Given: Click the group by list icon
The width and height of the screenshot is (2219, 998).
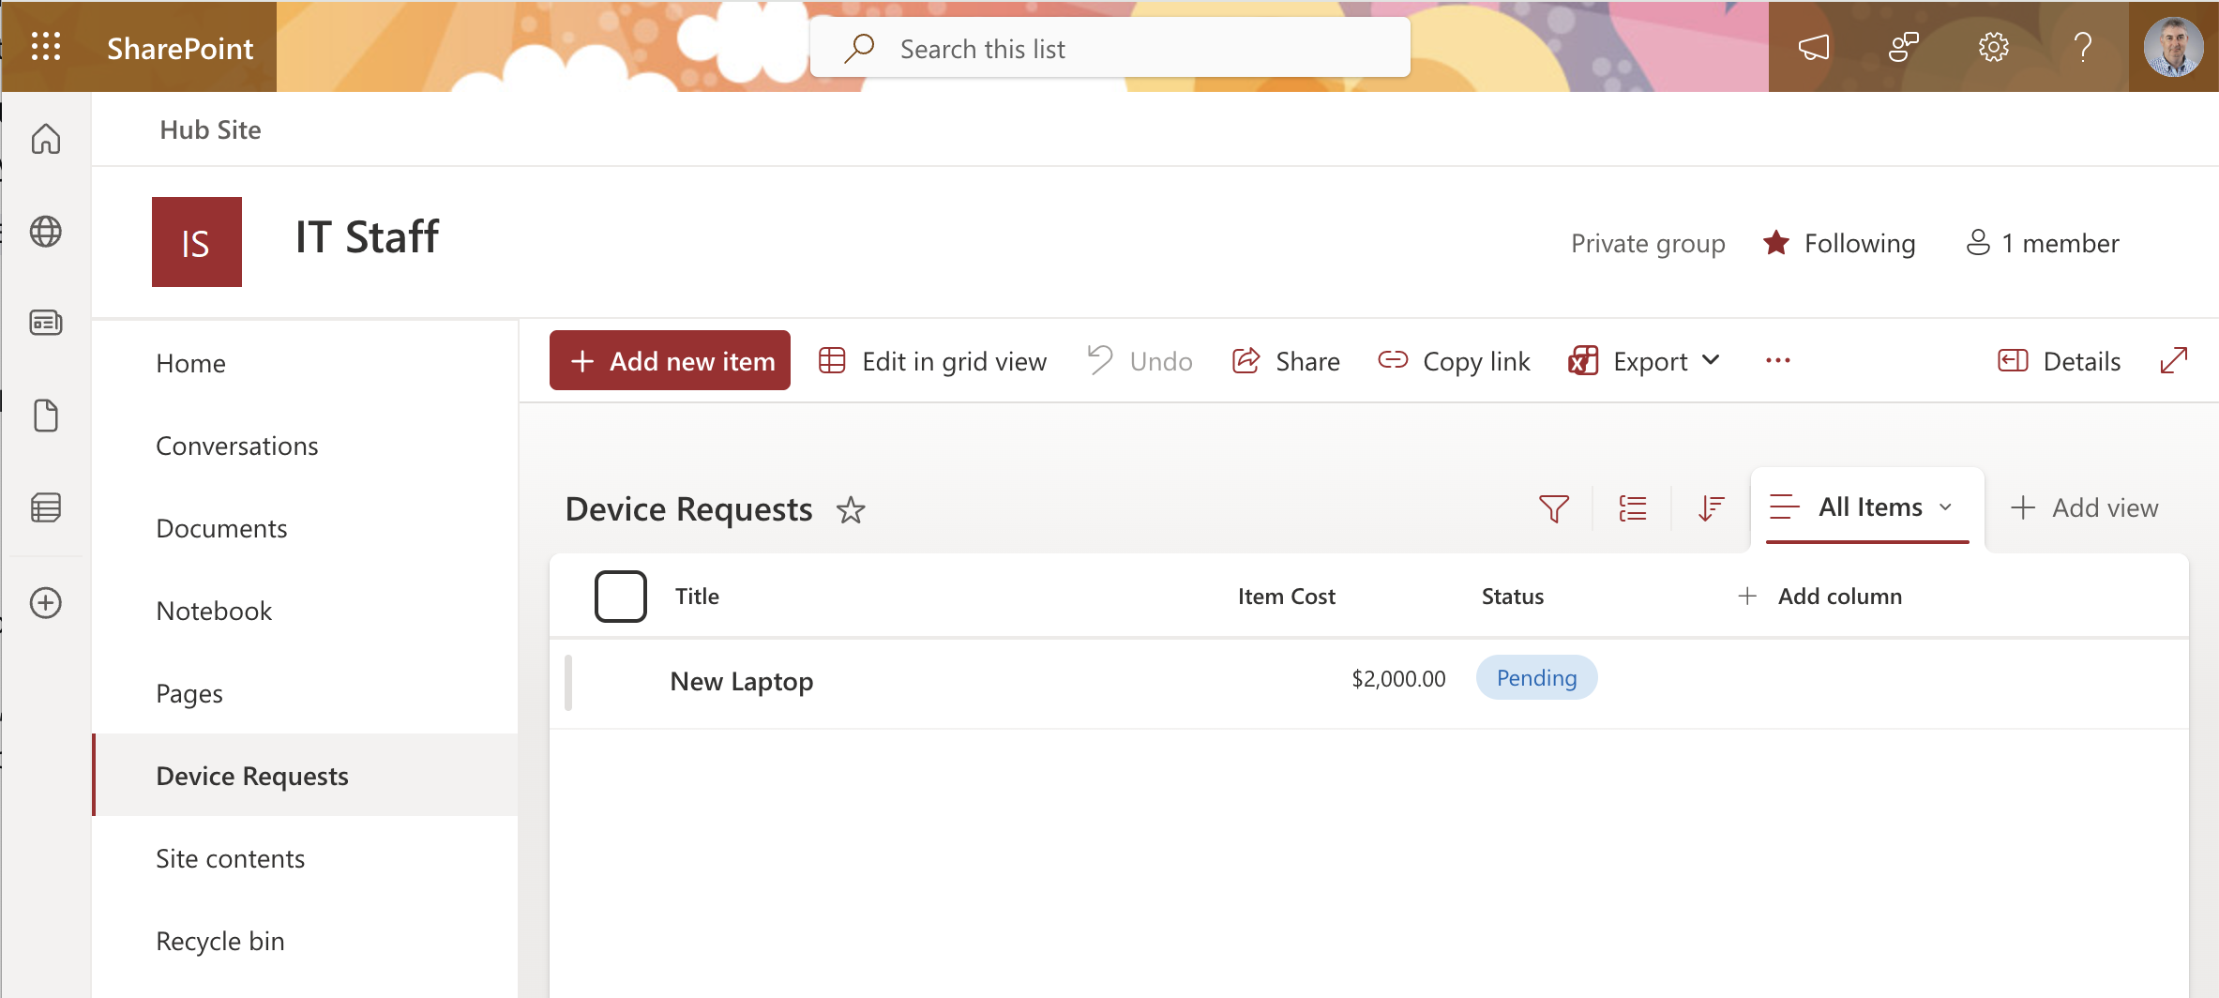Looking at the screenshot, I should (1632, 508).
